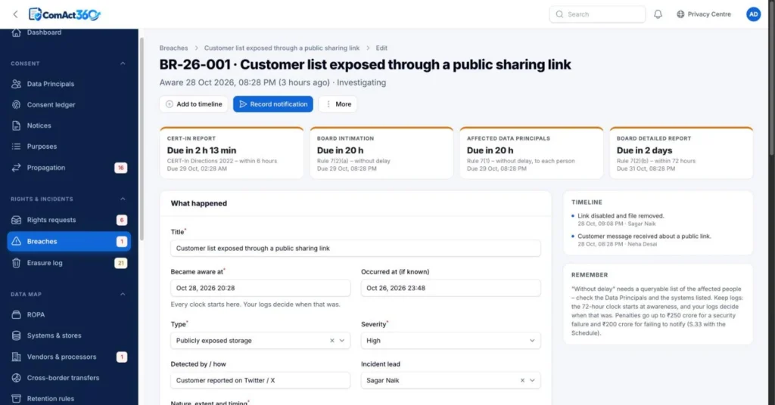Click the customer list breadcrumb link

click(x=282, y=48)
